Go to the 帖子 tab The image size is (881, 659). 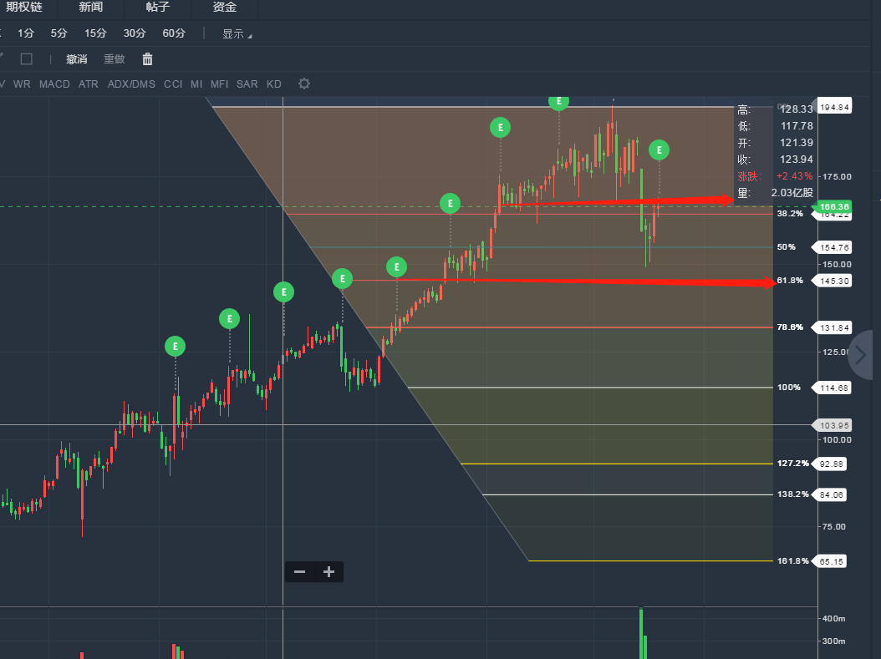click(x=158, y=8)
